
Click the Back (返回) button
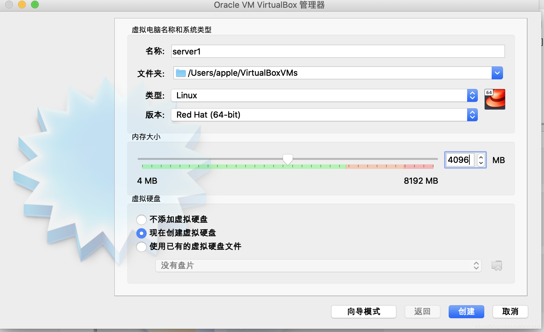click(x=423, y=312)
